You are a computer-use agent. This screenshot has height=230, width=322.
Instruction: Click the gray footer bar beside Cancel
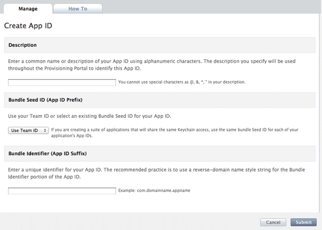click(129, 221)
